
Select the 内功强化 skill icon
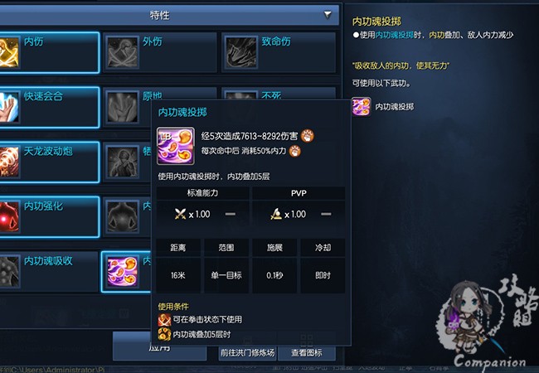coord(9,216)
